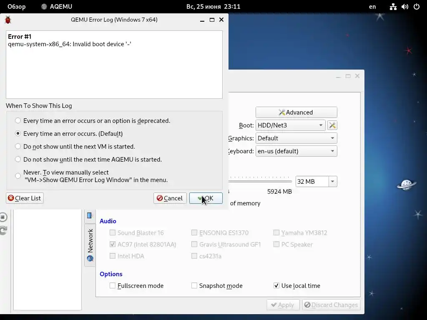Viewport: 427px width, 320px height.
Task: Click Cancel in the QEMU Error Log
Action: (x=170, y=198)
